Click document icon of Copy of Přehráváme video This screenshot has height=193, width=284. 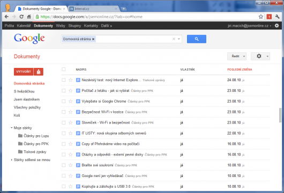point(78,144)
